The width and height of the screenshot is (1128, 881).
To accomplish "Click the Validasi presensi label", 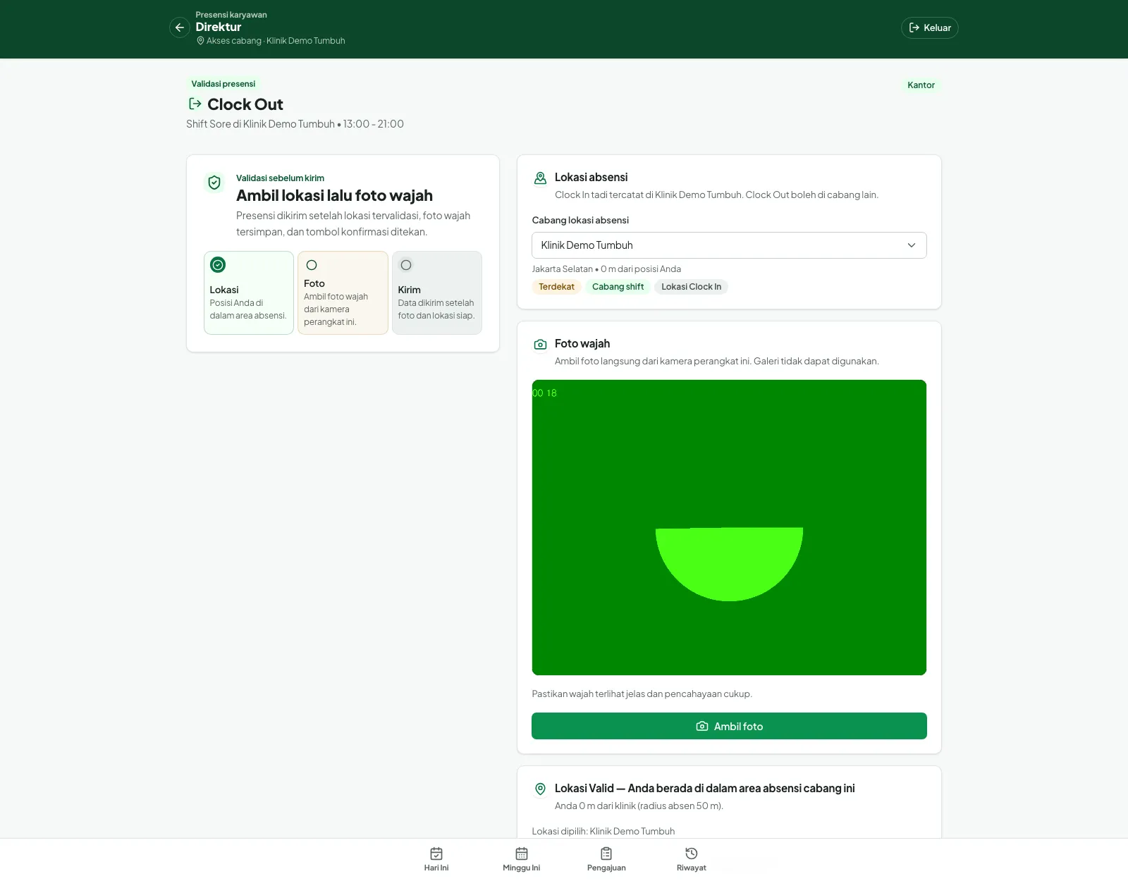I will (223, 84).
